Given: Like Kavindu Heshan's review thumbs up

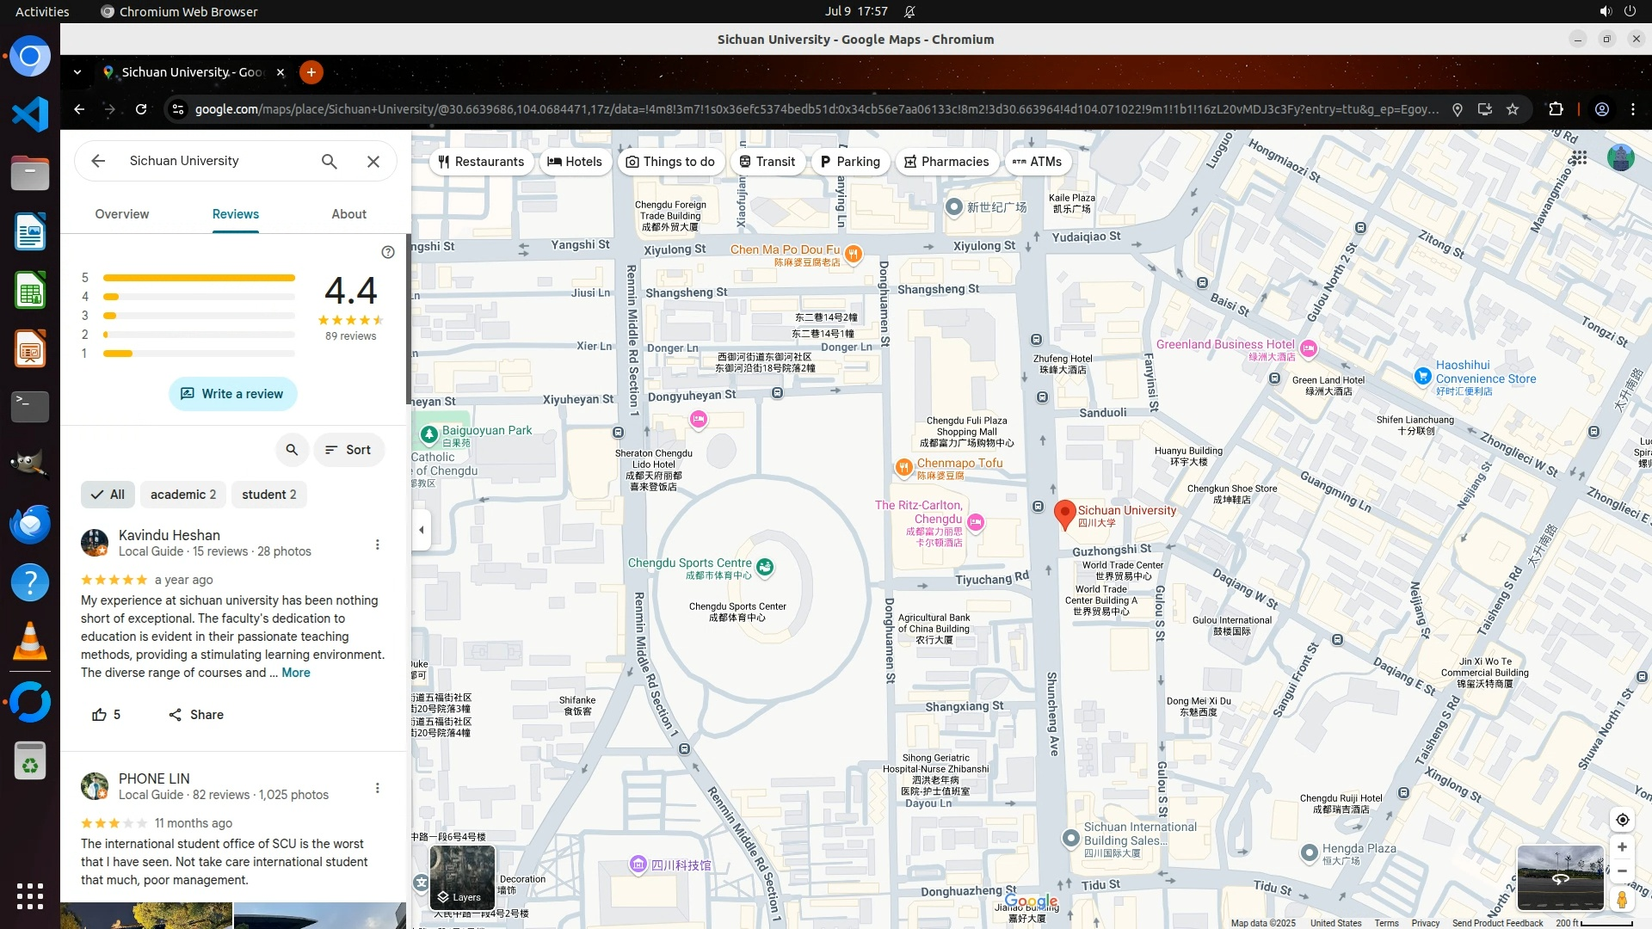Looking at the screenshot, I should click(x=100, y=715).
